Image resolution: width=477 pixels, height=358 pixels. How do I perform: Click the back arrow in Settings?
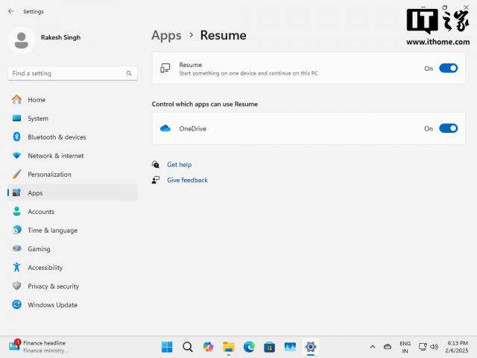(10, 11)
